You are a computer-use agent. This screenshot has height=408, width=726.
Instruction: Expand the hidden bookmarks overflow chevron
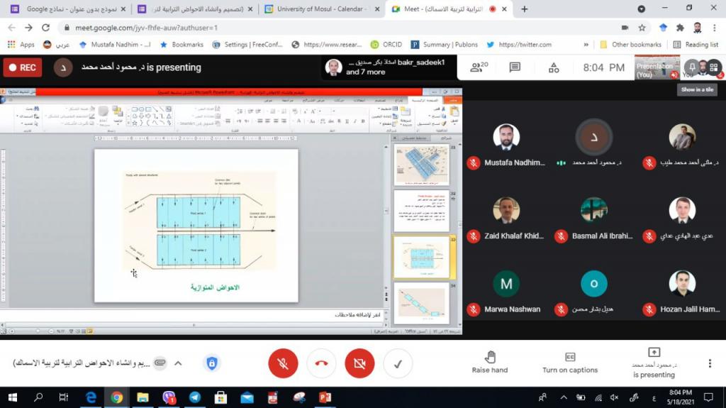[586, 44]
